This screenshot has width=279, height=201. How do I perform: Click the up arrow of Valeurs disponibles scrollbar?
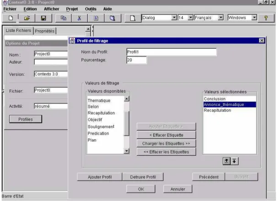click(127, 99)
